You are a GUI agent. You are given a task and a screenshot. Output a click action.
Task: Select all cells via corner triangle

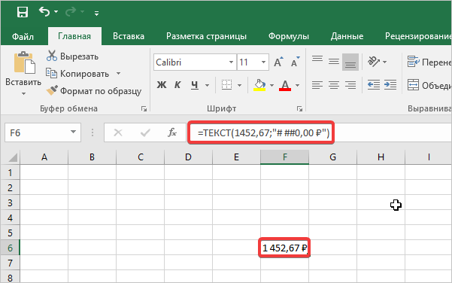click(12, 157)
